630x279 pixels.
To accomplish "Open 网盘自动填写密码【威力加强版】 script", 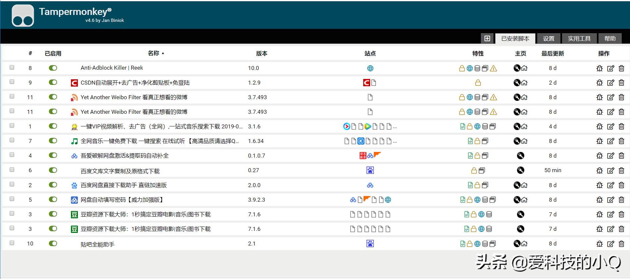I will coord(122,200).
